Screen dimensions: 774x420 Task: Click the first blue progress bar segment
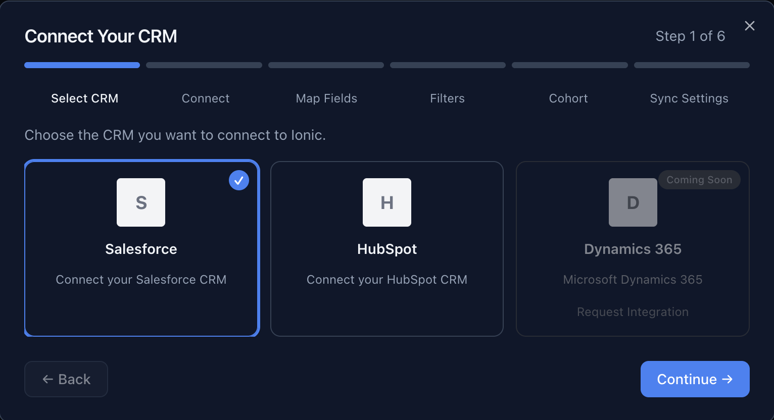click(x=82, y=65)
